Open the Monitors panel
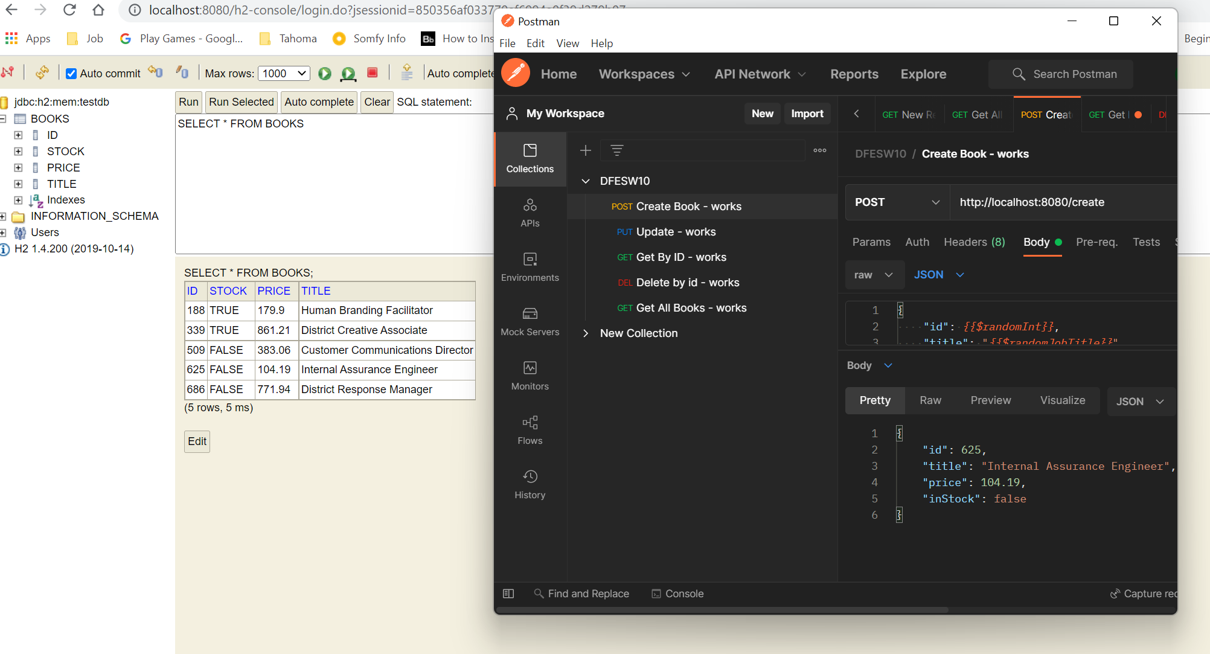 click(x=530, y=375)
